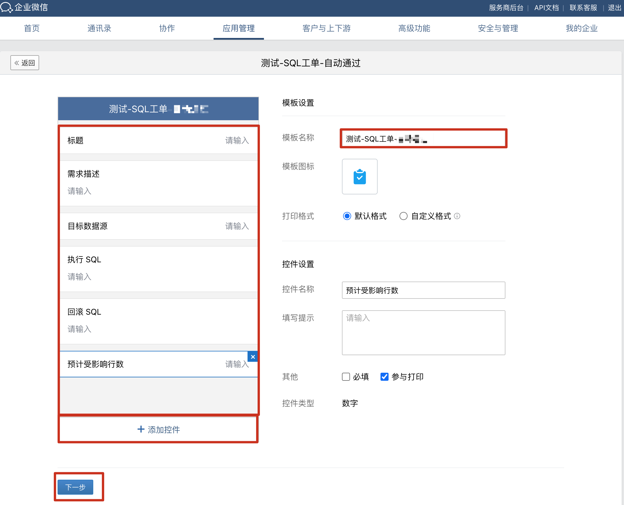
Task: Remove the 预计受影响行数 control with X
Action: coord(253,357)
